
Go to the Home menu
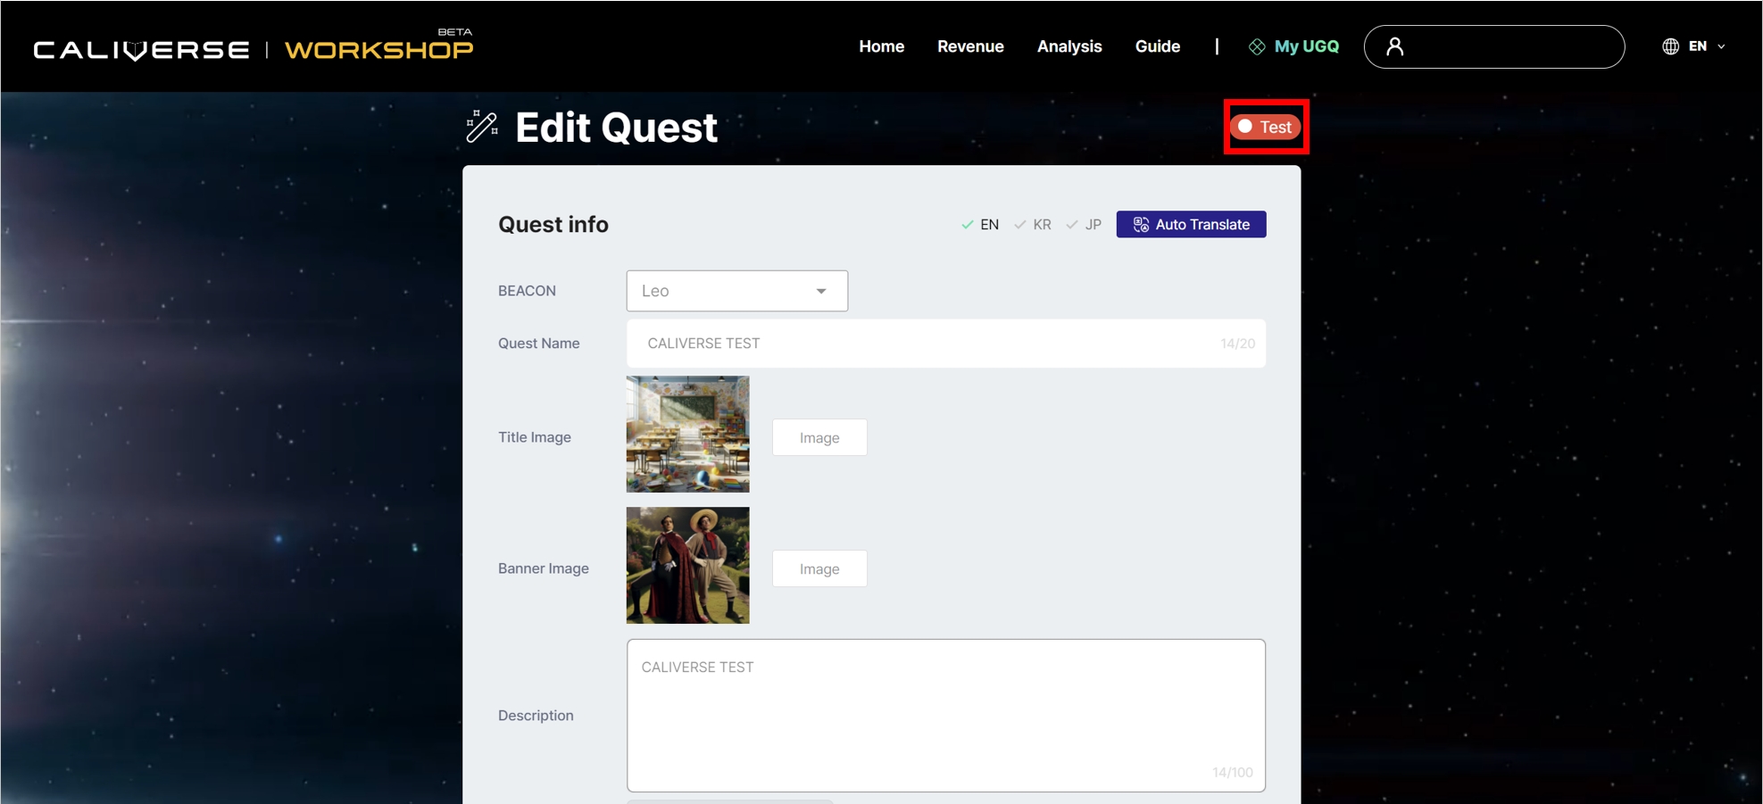pos(881,46)
